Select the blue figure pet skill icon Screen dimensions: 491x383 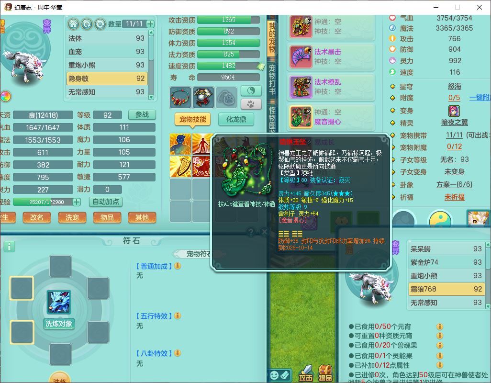point(180,144)
